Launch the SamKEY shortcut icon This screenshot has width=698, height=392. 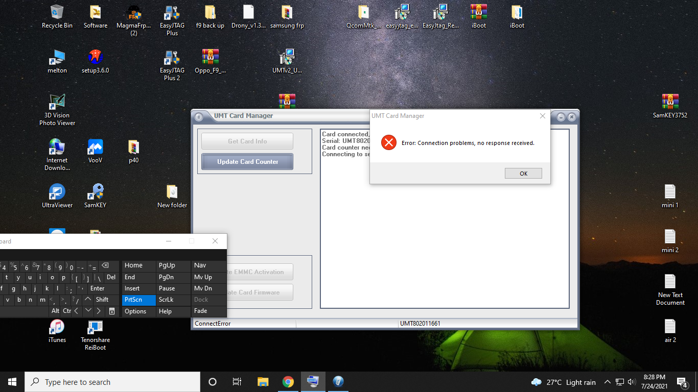click(x=96, y=196)
